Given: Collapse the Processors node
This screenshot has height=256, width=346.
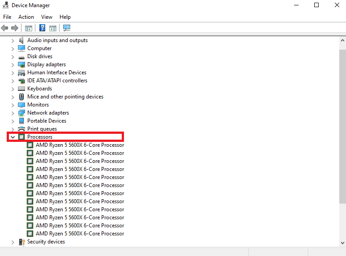Looking at the screenshot, I should tap(13, 137).
